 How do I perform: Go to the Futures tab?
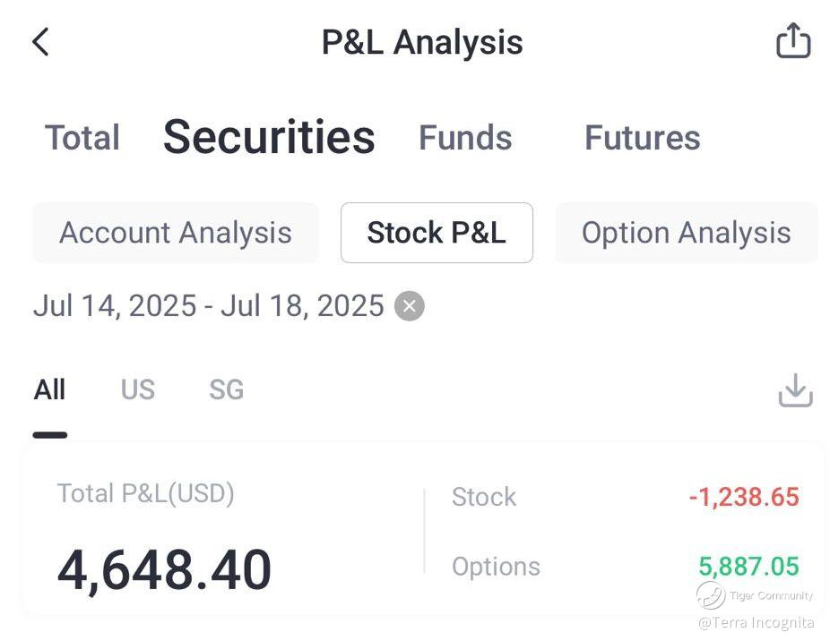[642, 138]
